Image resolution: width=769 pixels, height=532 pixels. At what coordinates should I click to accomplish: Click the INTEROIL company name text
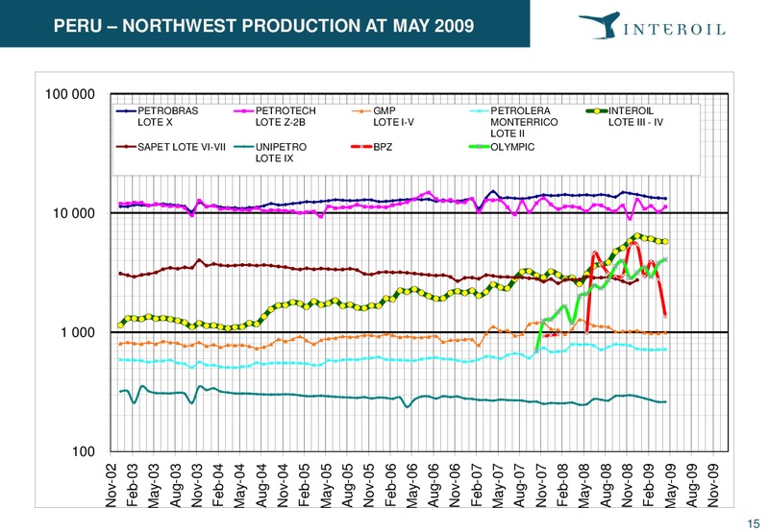pos(674,29)
